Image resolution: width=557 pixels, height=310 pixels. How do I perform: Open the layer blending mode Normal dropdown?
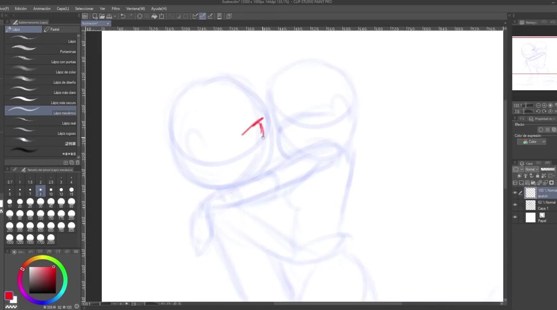point(531,169)
